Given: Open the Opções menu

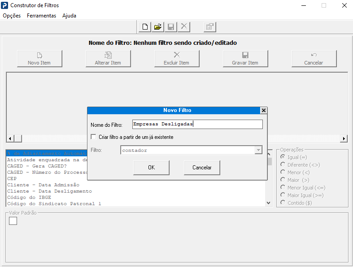Looking at the screenshot, I should point(12,16).
